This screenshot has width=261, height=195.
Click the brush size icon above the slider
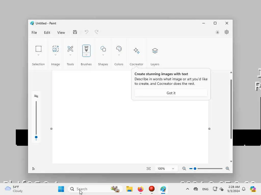coord(36,96)
